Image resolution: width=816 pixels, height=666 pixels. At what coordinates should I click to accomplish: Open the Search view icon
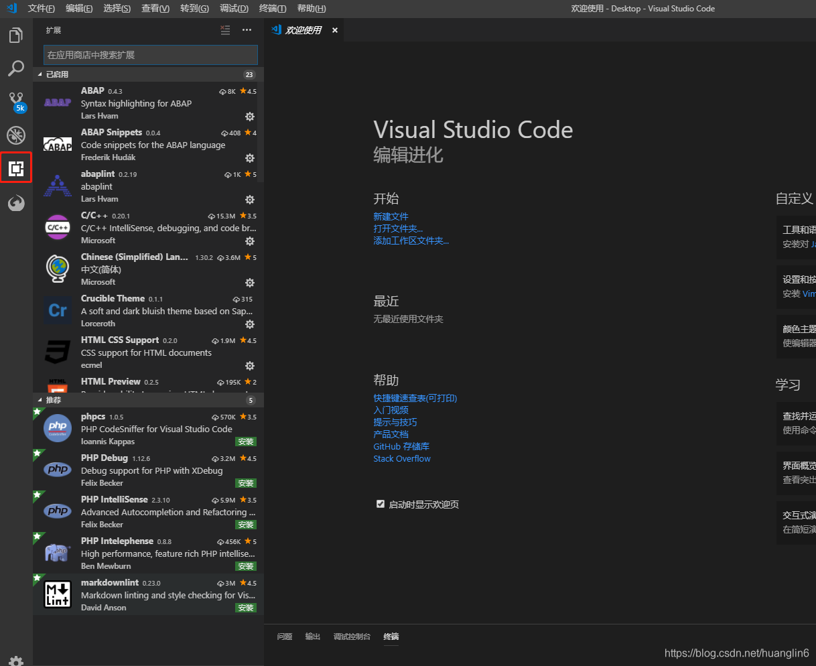16,68
